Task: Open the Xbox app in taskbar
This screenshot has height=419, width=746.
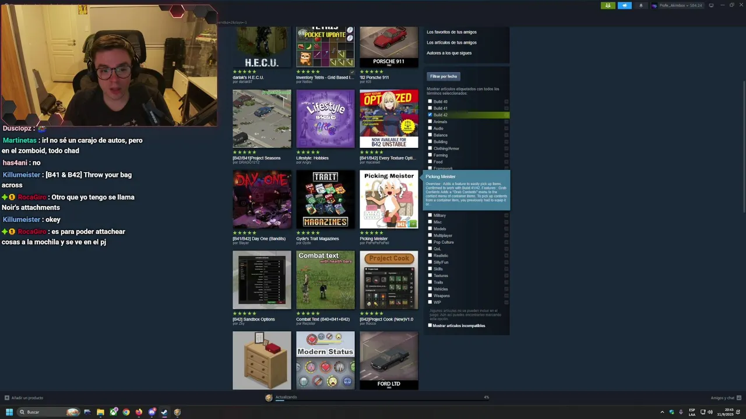Action: (x=113, y=412)
